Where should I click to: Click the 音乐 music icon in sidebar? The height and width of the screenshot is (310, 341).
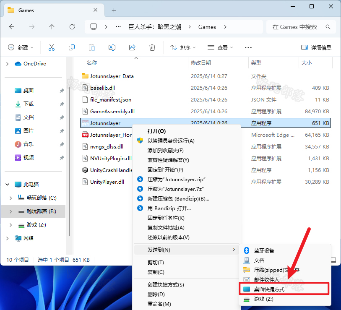[x=18, y=144]
